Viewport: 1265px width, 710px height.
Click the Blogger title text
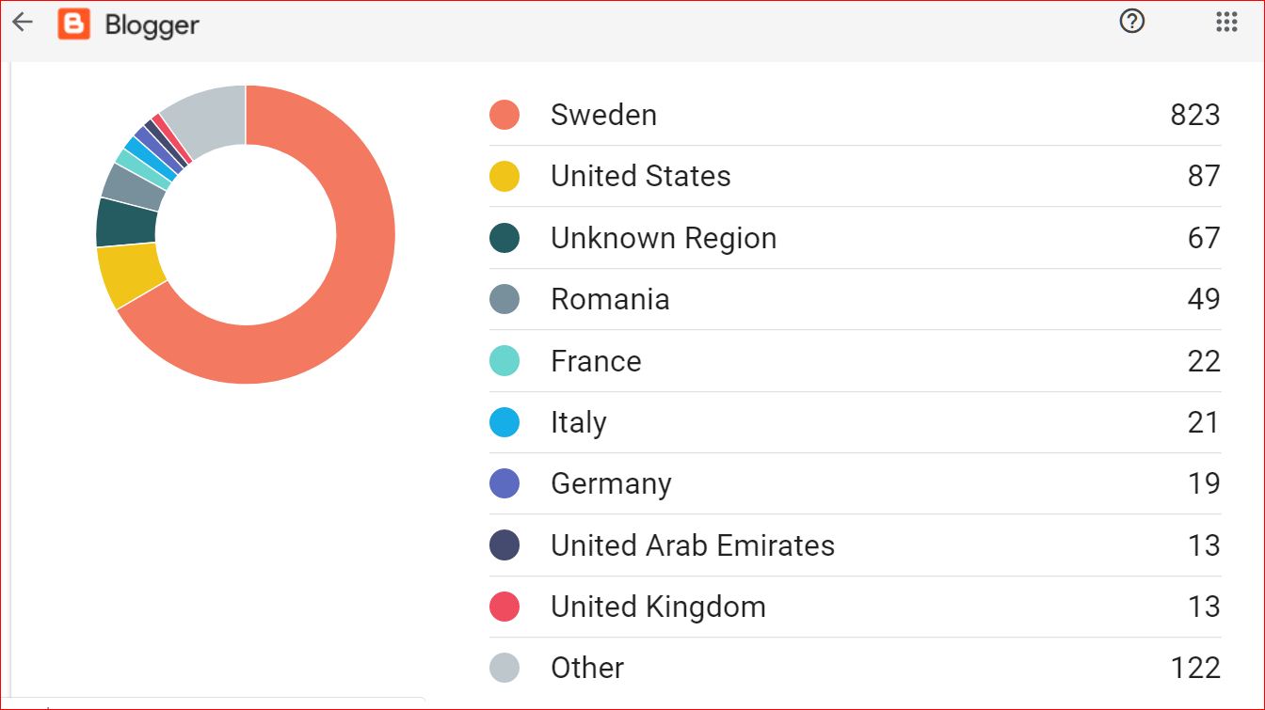[152, 24]
